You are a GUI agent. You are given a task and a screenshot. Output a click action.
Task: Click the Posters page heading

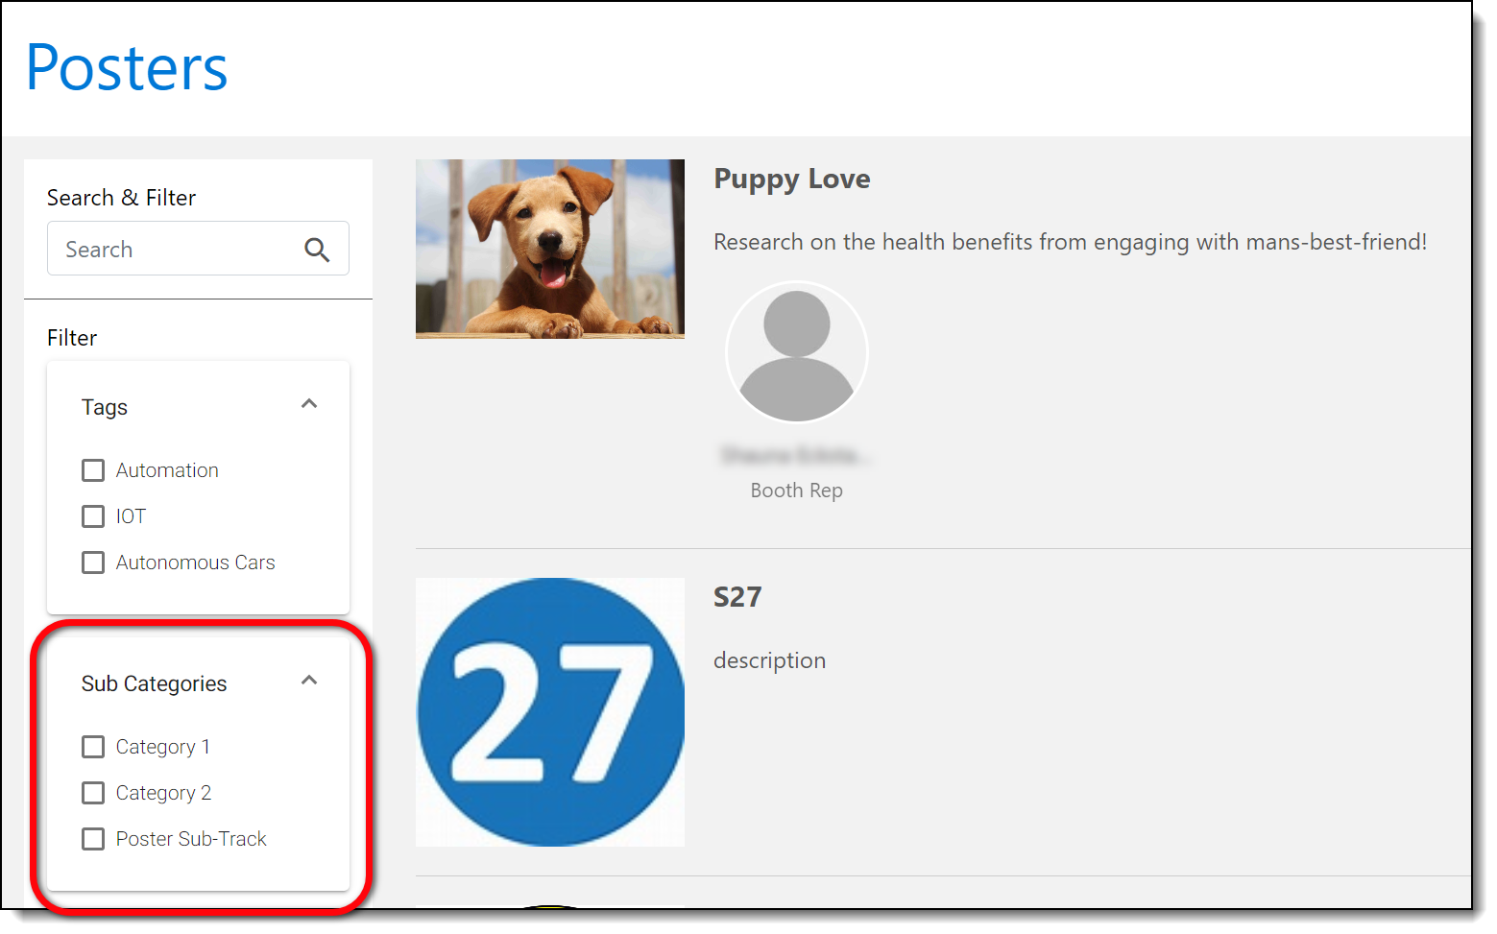(x=127, y=68)
